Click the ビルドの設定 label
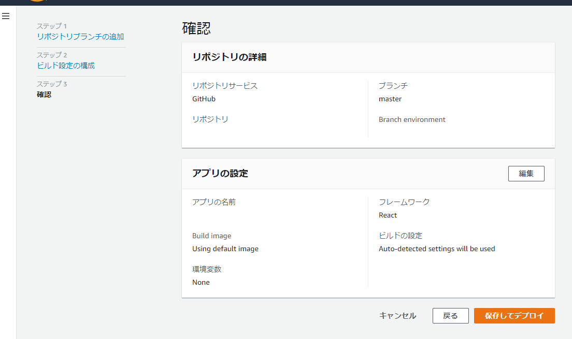The image size is (572, 339). coord(400,236)
